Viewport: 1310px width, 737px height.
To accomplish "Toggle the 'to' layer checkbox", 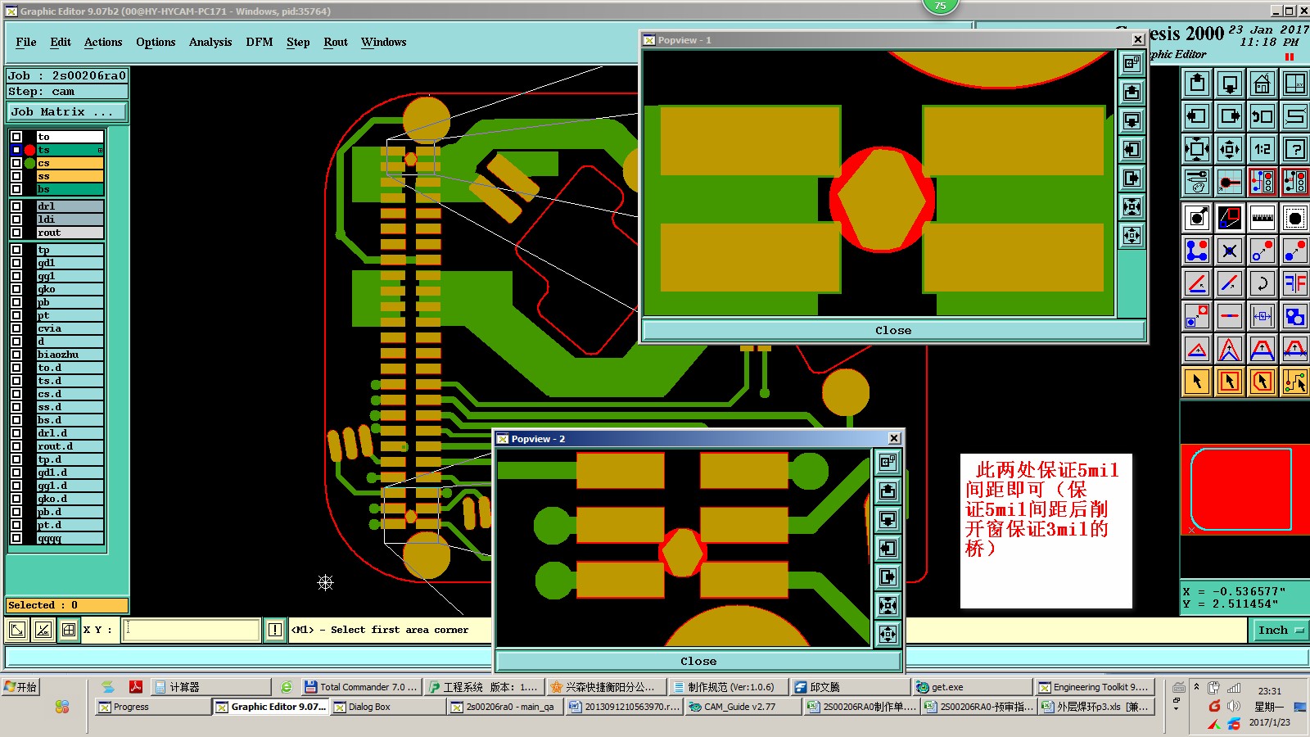I will pos(16,137).
